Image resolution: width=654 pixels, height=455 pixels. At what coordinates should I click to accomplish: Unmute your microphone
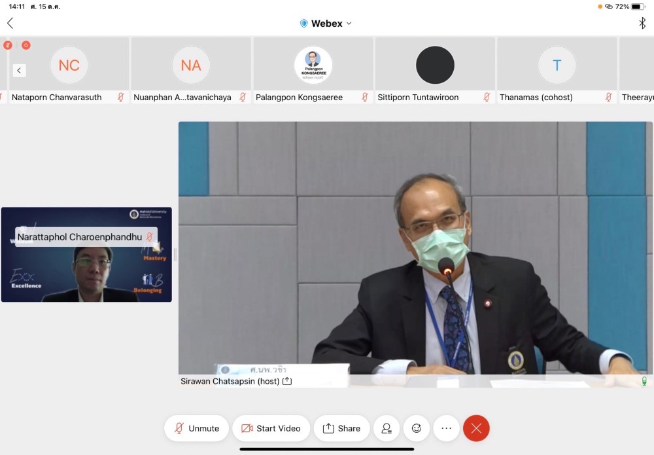coord(196,428)
